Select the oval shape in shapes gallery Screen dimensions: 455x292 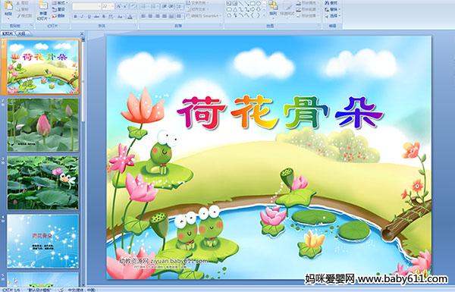coord(259,4)
